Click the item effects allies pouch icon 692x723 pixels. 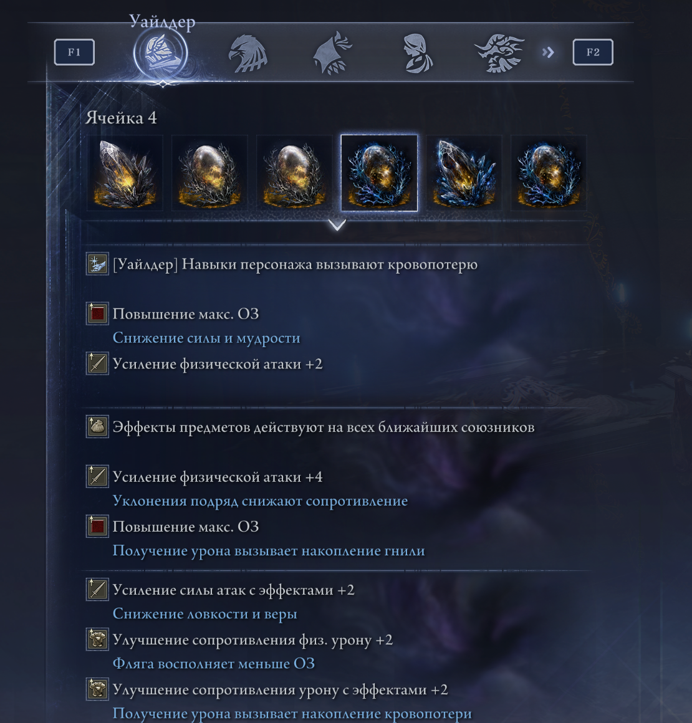97,426
